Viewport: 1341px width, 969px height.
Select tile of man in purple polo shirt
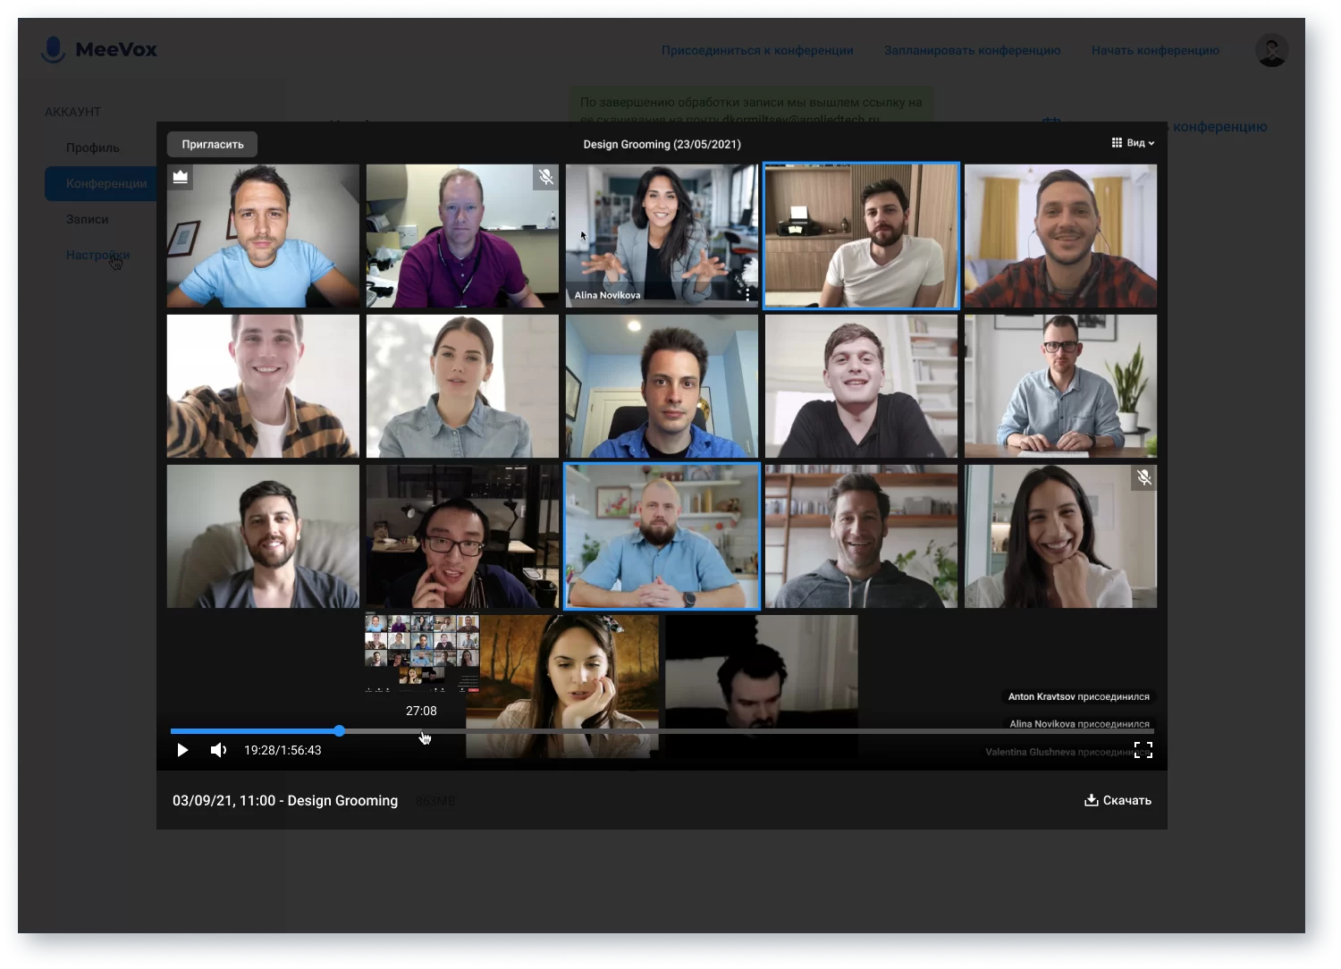click(462, 236)
